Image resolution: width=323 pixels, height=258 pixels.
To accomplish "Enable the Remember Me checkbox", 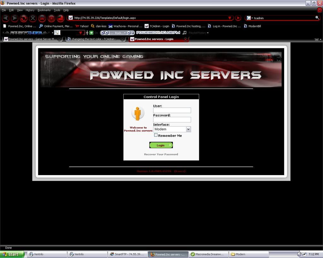I will click(156, 135).
